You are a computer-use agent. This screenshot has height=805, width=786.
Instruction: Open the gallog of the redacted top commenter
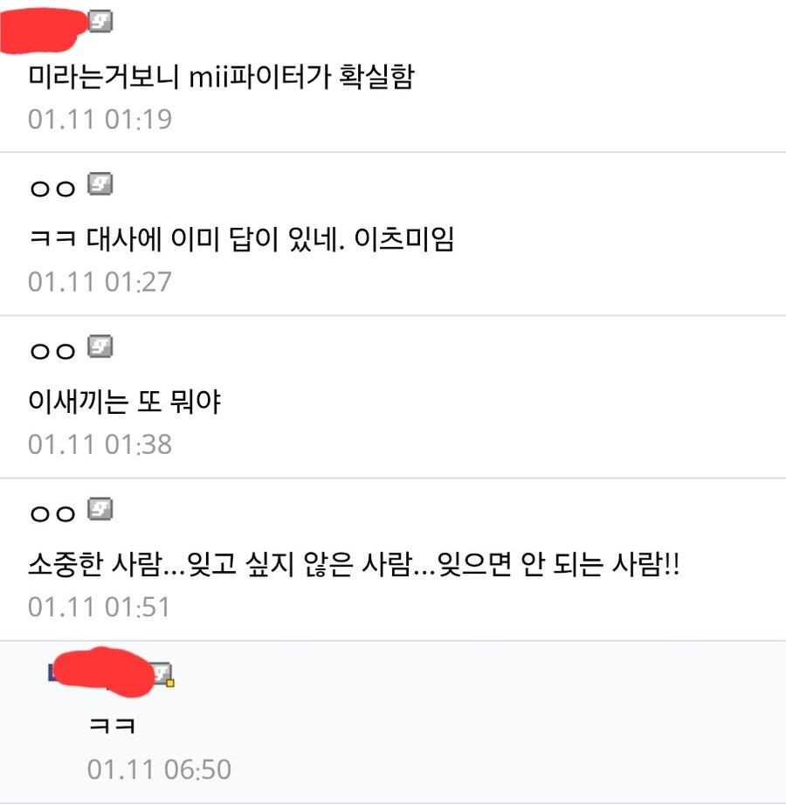click(39, 26)
